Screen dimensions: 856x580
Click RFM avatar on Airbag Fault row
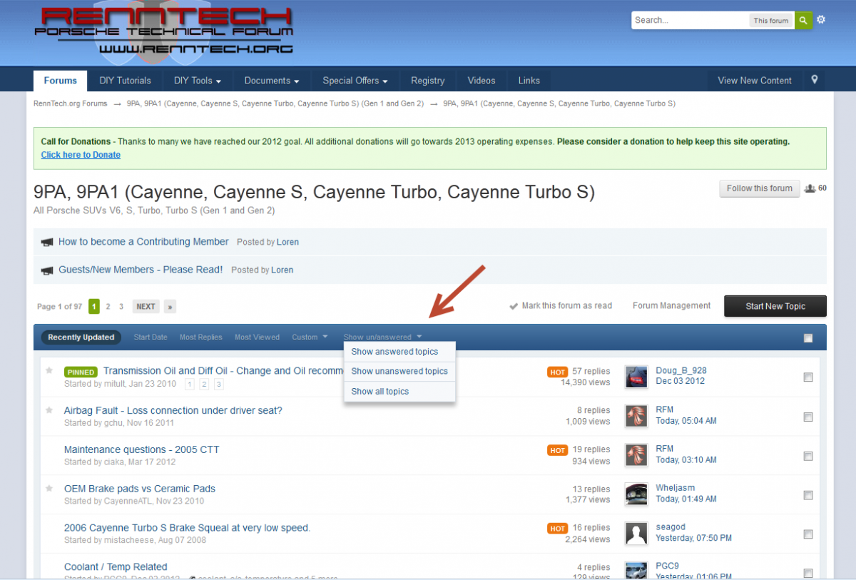pos(636,416)
